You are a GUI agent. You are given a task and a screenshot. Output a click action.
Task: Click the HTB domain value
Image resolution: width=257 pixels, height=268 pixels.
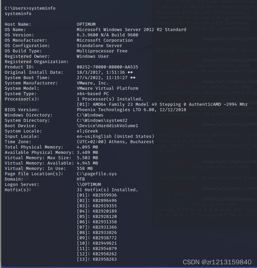pos(81,179)
